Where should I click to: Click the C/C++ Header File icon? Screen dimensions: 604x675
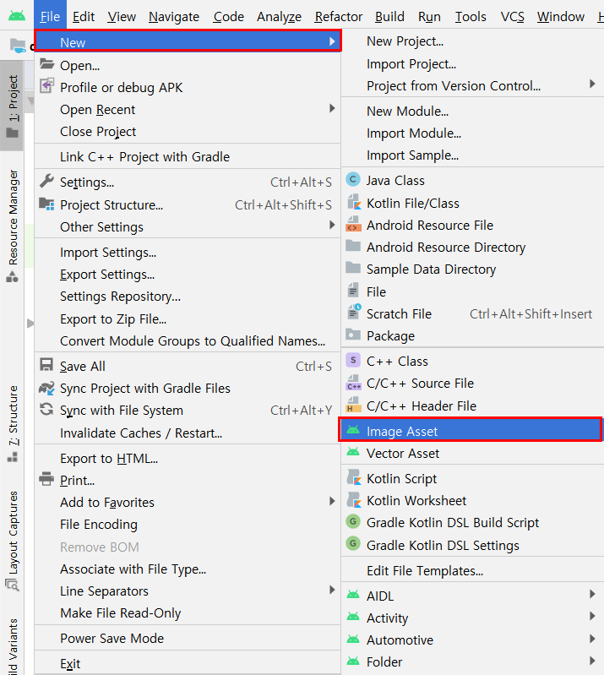tap(353, 405)
